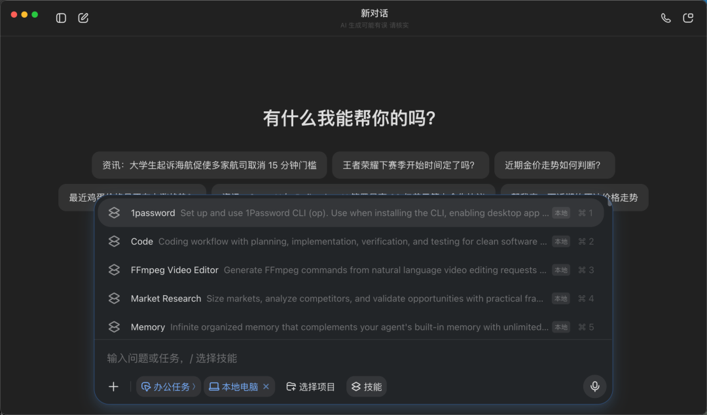Click the 本地 badge on Code row
This screenshot has height=415, width=707.
click(561, 242)
